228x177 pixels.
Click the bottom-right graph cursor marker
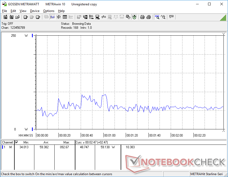(224, 131)
